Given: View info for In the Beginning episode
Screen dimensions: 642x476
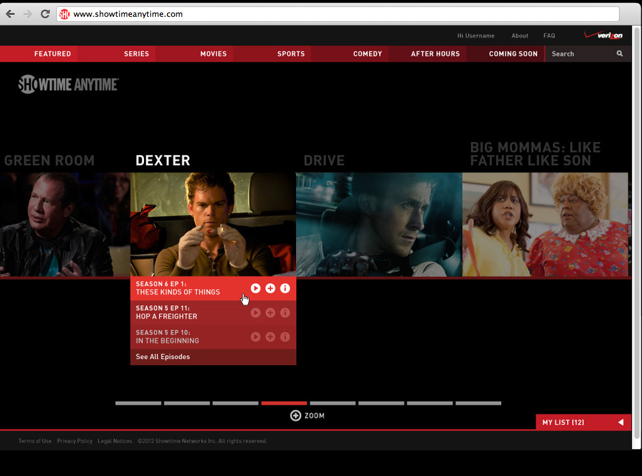Looking at the screenshot, I should coord(285,337).
